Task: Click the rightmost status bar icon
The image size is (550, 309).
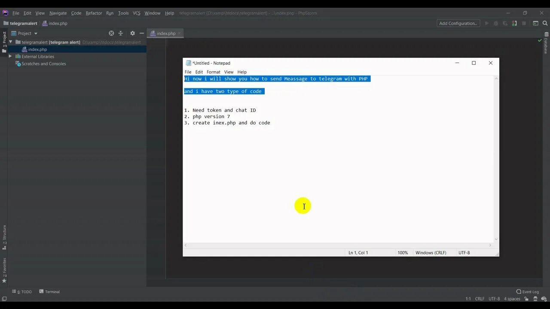Action: pos(544,299)
